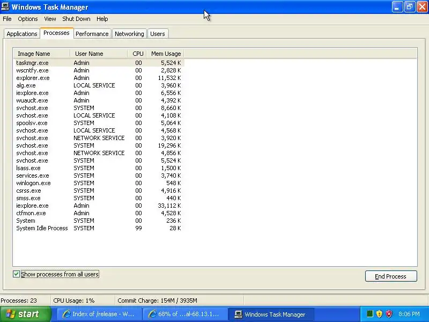
Task: Click the 8:06 PM system clock
Action: (409, 314)
